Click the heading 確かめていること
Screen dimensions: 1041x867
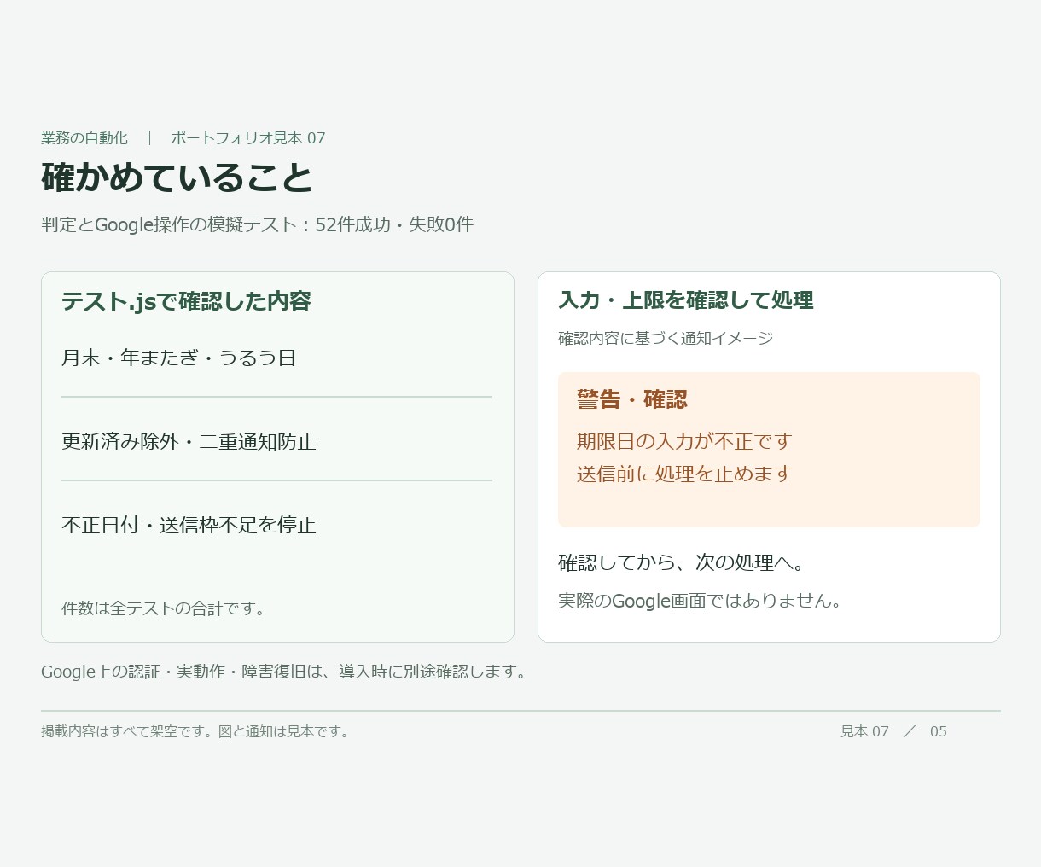pyautogui.click(x=177, y=177)
